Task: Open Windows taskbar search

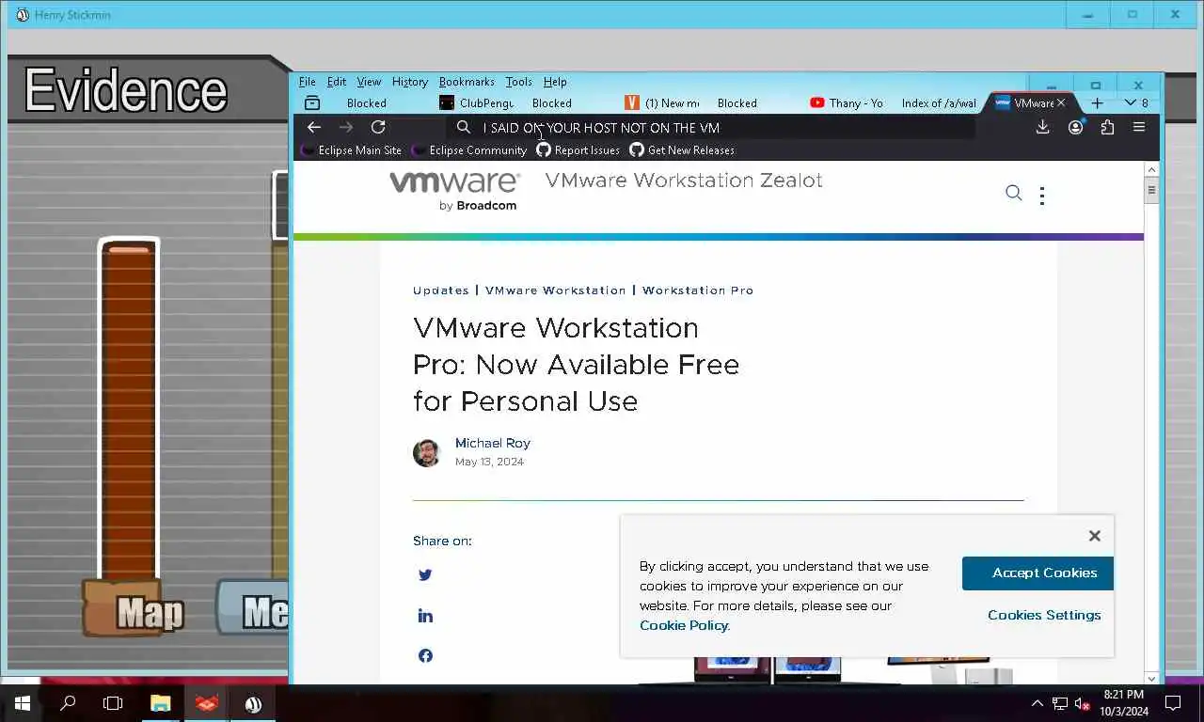Action: tap(68, 703)
